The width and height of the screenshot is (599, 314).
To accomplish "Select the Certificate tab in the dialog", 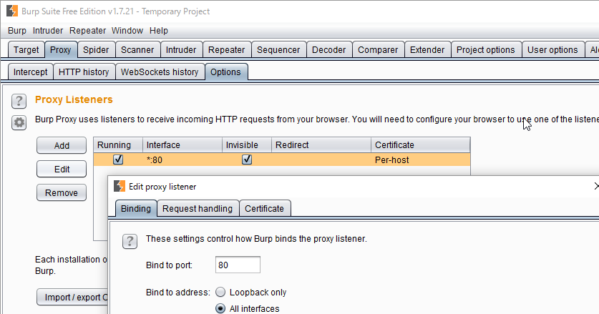I will [264, 209].
